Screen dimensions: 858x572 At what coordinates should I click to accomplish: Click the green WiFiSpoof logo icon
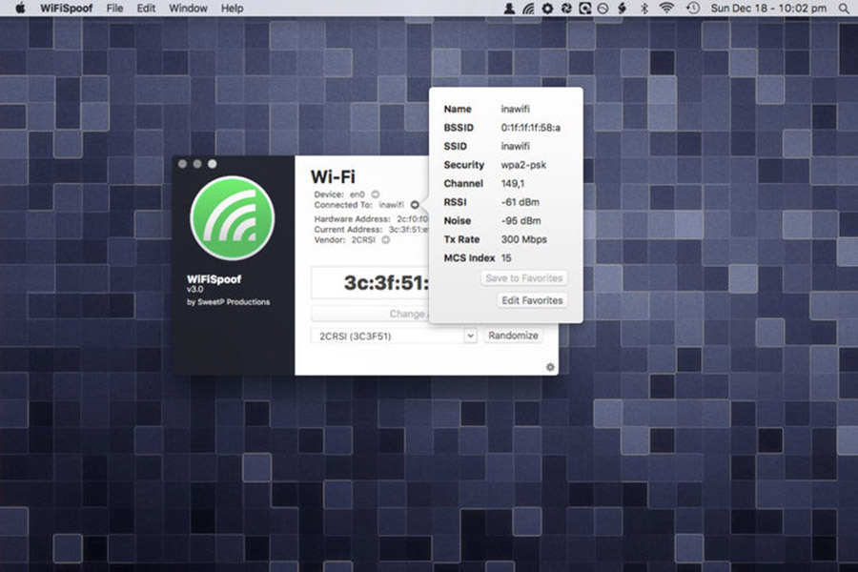tap(232, 218)
